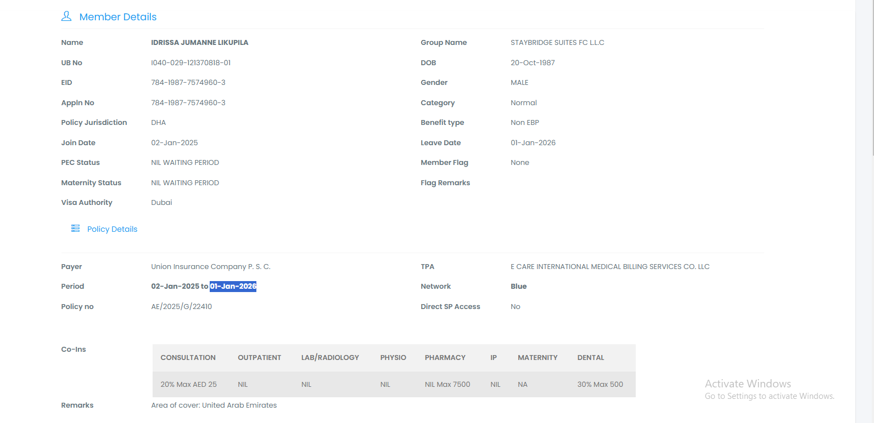This screenshot has height=423, width=874.
Task: Click payer Union Insurance Company P. S. C.
Action: tap(210, 267)
